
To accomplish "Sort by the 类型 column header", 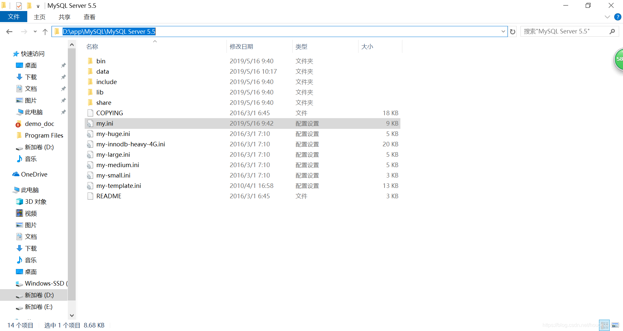I will 301,47.
